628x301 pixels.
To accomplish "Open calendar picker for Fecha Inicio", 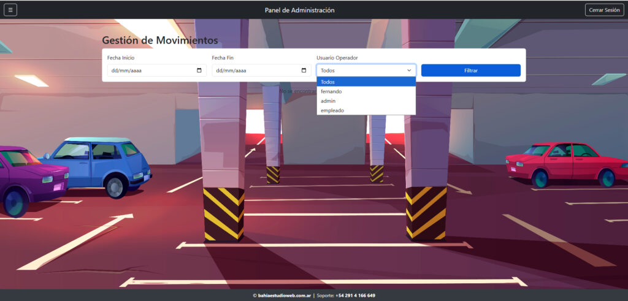I will pos(199,70).
